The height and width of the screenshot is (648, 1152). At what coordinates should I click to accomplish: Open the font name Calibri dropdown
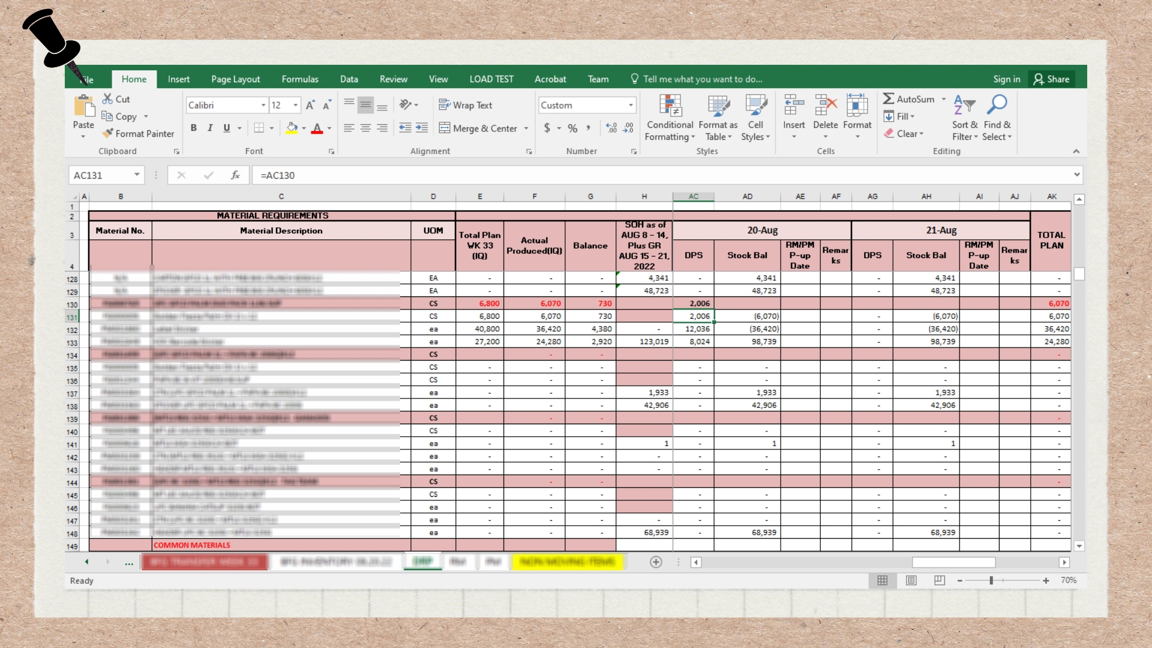click(x=263, y=105)
